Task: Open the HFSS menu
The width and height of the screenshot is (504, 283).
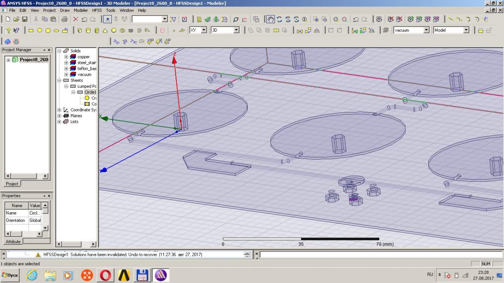Action: (x=97, y=10)
